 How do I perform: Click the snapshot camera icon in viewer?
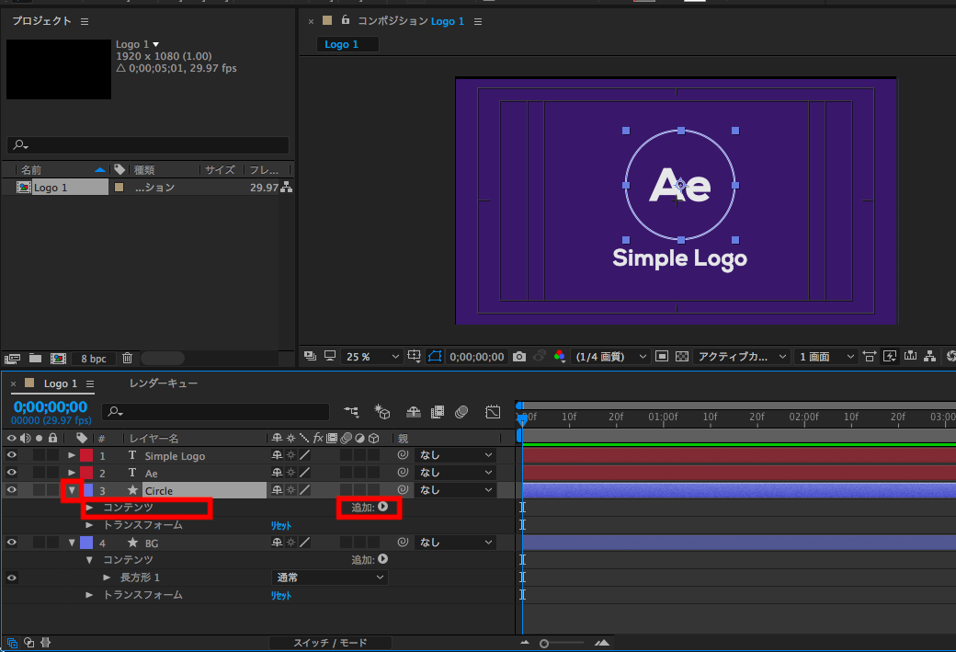(520, 357)
